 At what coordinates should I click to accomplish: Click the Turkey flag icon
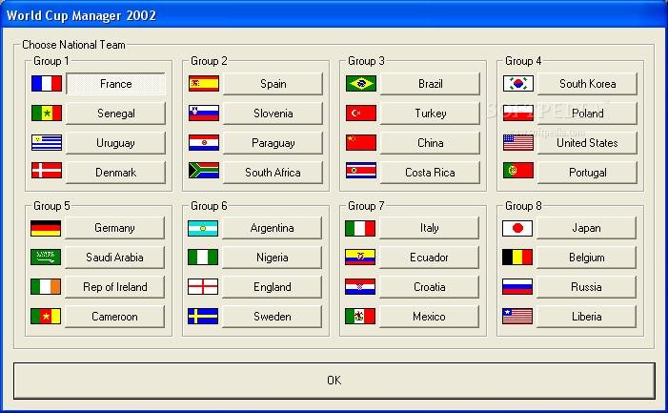pyautogui.click(x=361, y=113)
